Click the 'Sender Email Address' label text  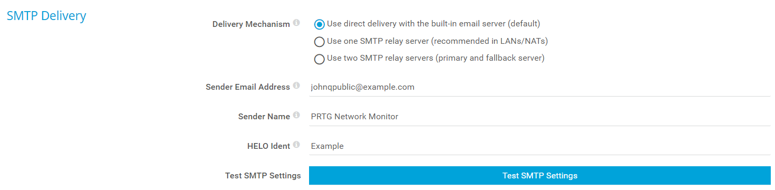click(248, 87)
